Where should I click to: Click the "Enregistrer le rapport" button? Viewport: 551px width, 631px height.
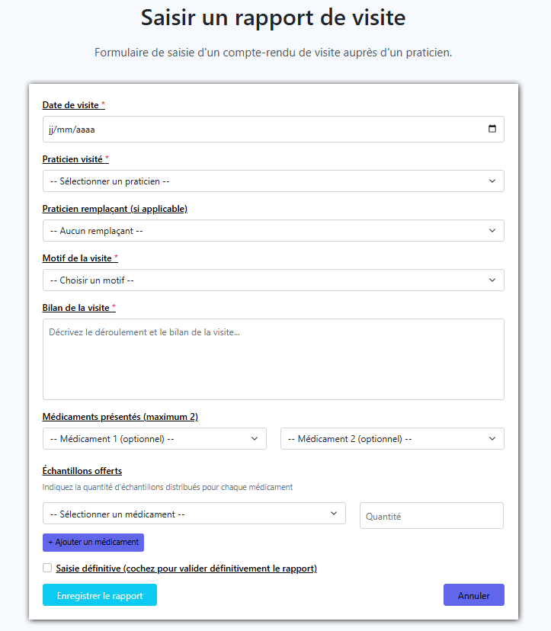click(x=99, y=594)
